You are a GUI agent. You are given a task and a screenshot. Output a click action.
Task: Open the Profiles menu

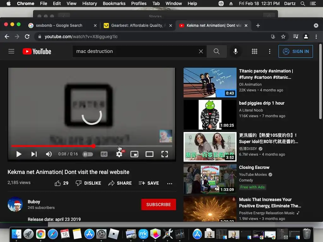[139, 3]
